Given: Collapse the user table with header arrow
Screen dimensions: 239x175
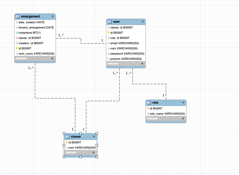Looking at the screenshot, I should pos(142,22).
